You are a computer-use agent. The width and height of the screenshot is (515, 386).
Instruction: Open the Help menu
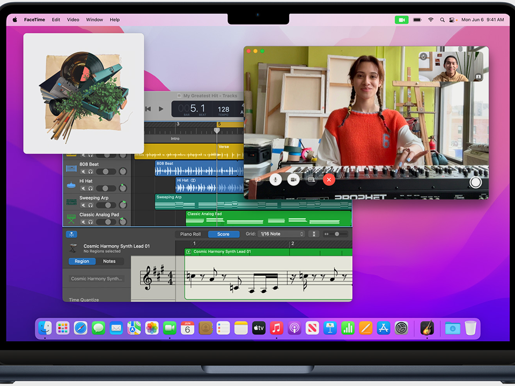pos(115,20)
